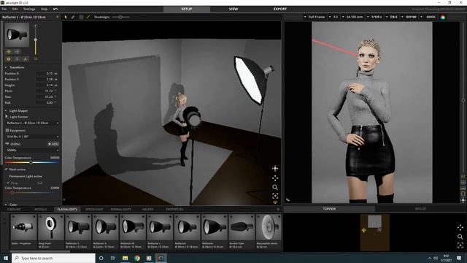The image size is (467, 263).
Task: Open the Edit menu
Action: tap(15, 9)
